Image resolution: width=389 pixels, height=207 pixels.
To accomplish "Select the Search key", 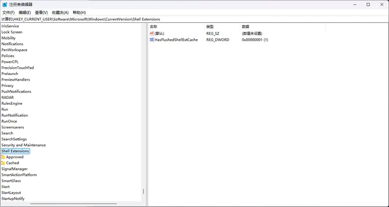I will (x=7, y=133).
